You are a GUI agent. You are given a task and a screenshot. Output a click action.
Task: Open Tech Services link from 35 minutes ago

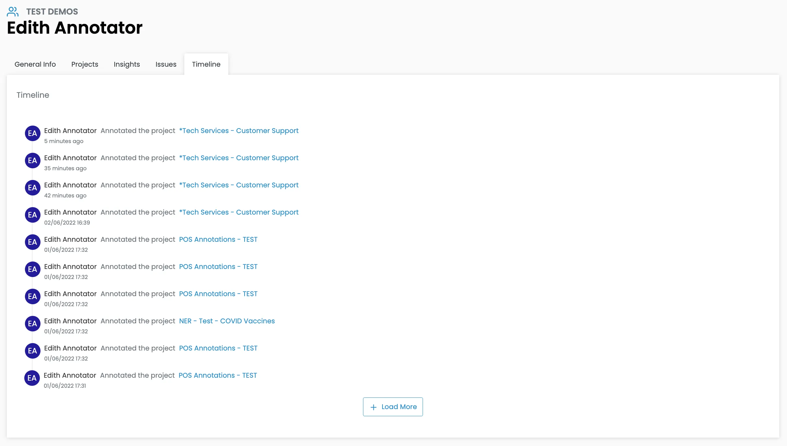coord(239,158)
